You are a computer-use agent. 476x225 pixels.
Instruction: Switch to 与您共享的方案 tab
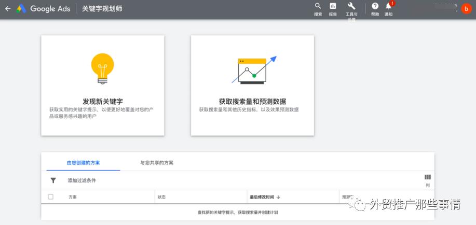point(157,163)
